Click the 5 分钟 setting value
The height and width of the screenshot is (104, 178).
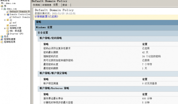146,102
